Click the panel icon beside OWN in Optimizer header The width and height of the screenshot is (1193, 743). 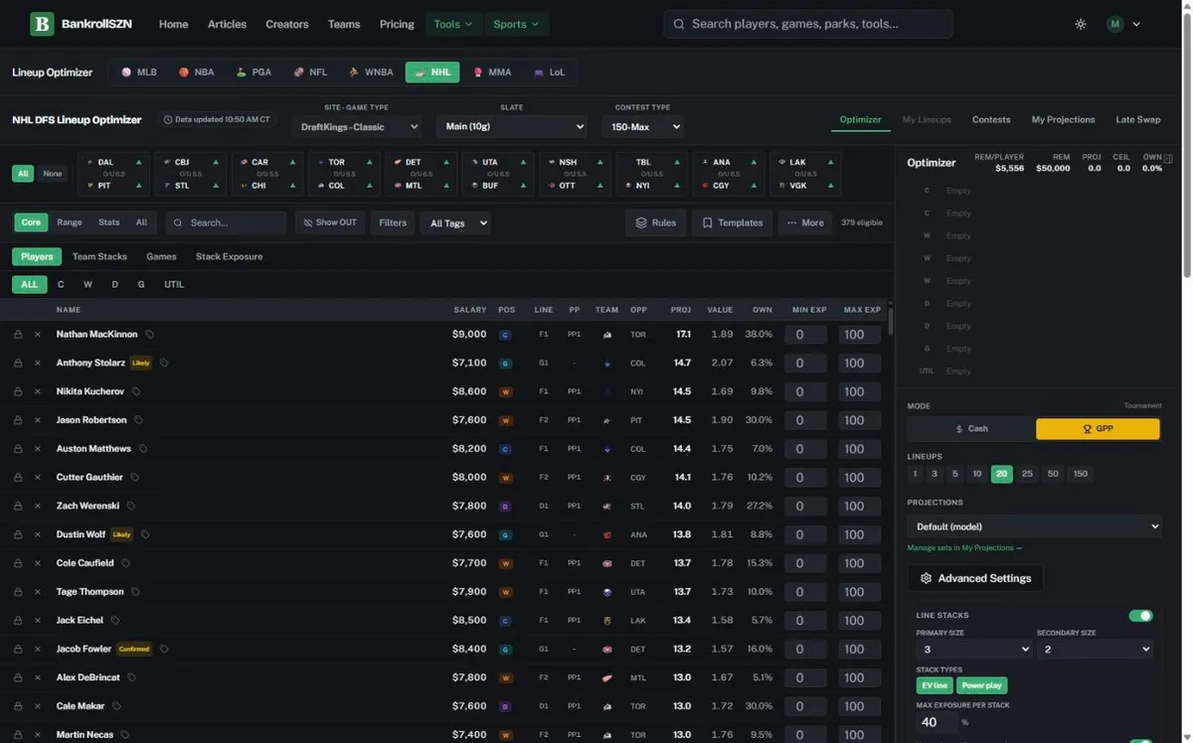click(x=1168, y=158)
